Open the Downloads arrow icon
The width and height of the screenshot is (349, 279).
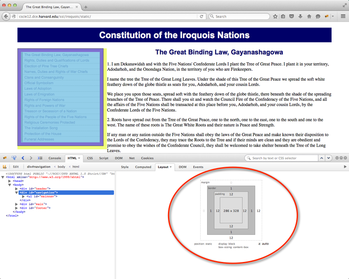(300, 16)
